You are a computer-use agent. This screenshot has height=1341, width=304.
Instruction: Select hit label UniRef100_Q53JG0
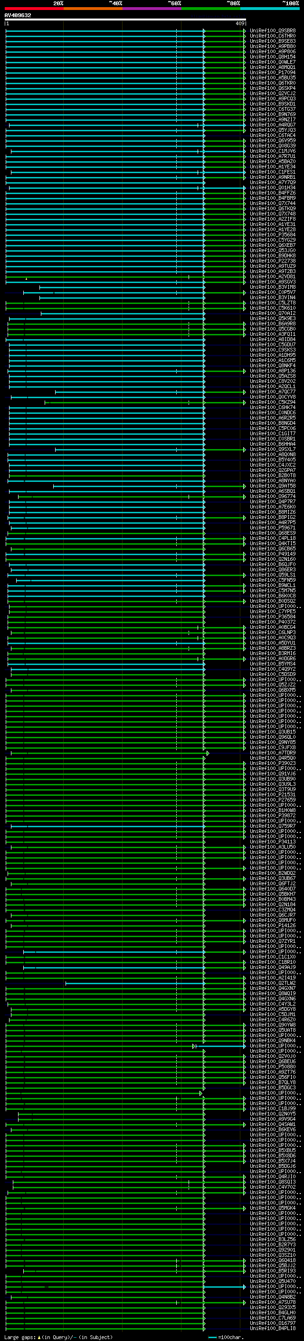click(x=272, y=250)
